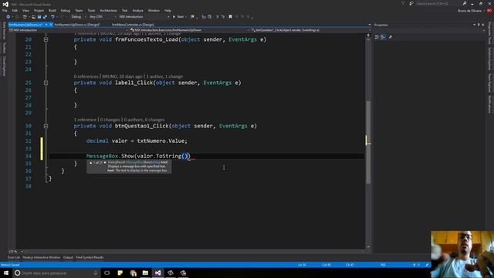
Task: Close the active frmNumericUpDown.cs tab
Action: click(51, 25)
